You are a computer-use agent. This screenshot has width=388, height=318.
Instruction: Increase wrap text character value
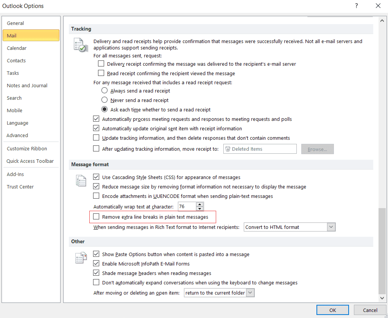point(200,204)
